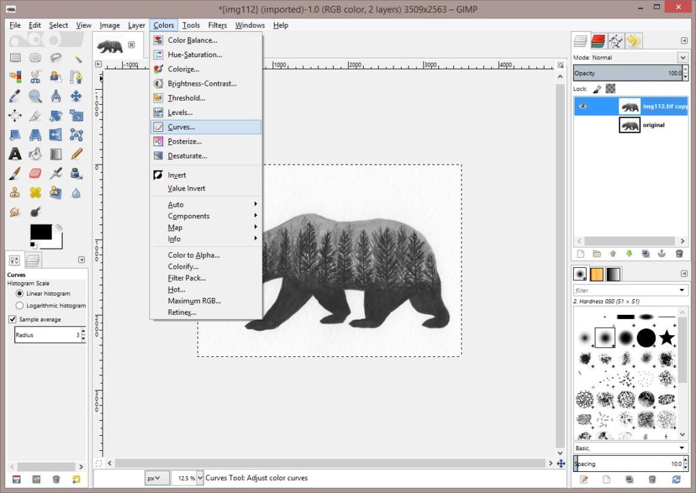Activate the Eraser tool
This screenshot has width=696, height=493.
pos(35,173)
